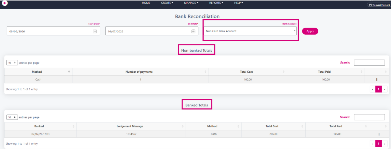Screen dimensions: 391x149
Task: Change entries per page in Non-banked table
Action: click(x=12, y=63)
